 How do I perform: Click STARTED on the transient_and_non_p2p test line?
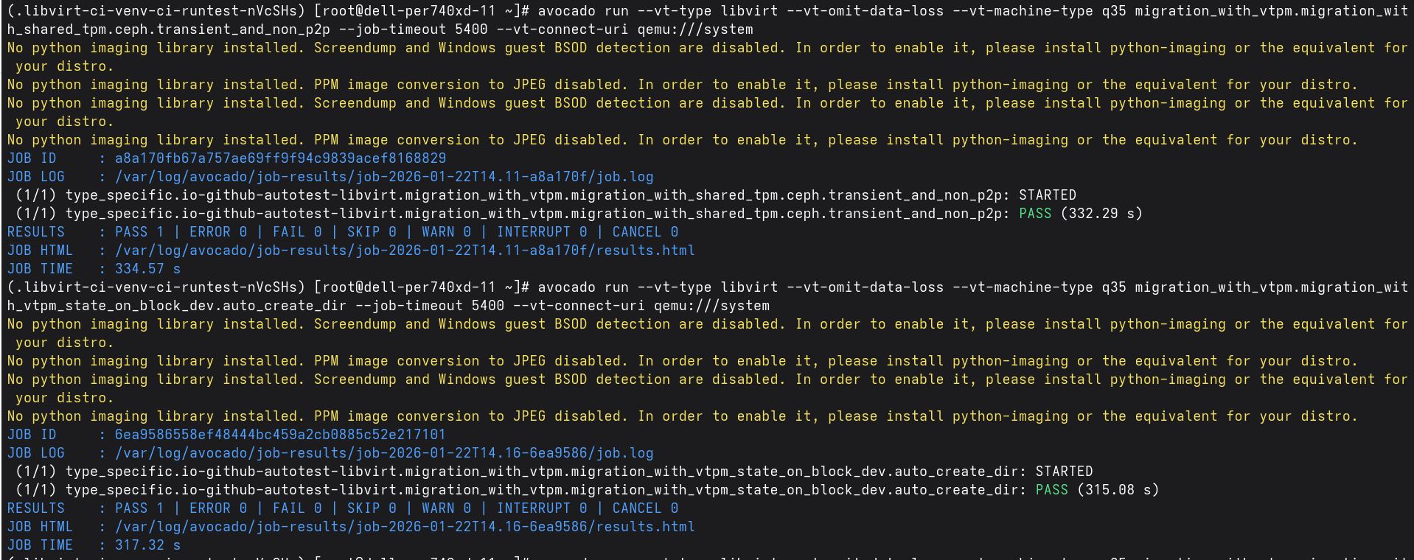coord(1047,195)
